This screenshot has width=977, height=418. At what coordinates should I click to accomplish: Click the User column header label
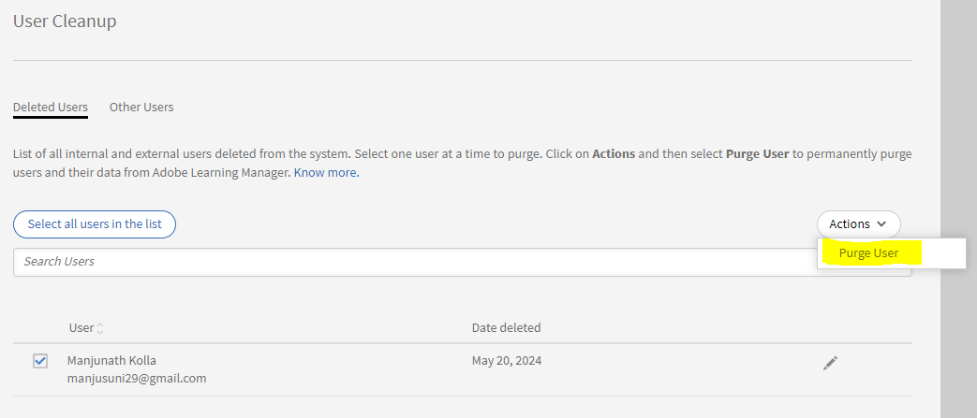point(81,328)
